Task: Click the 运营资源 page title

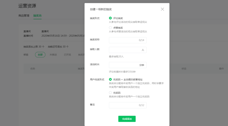Action: 27,6
